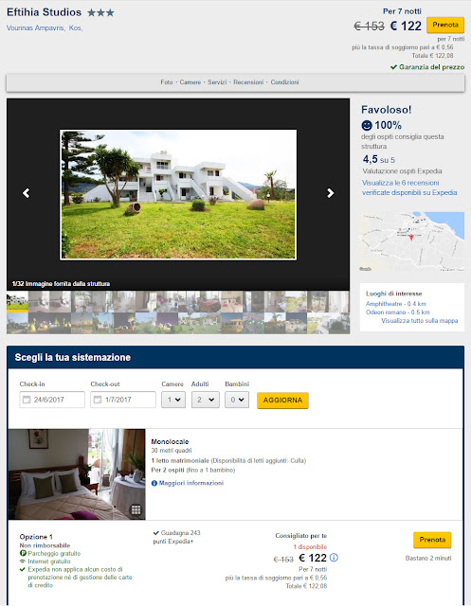
Task: Go to the Condizioni section
Action: point(284,82)
